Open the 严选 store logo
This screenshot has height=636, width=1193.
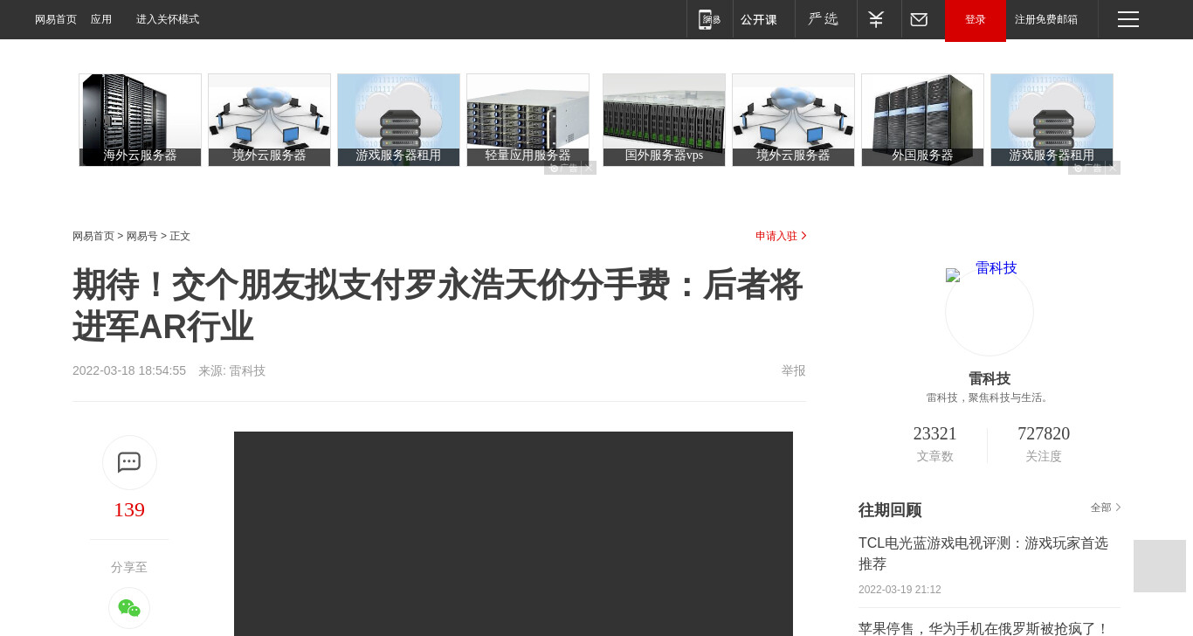824,19
